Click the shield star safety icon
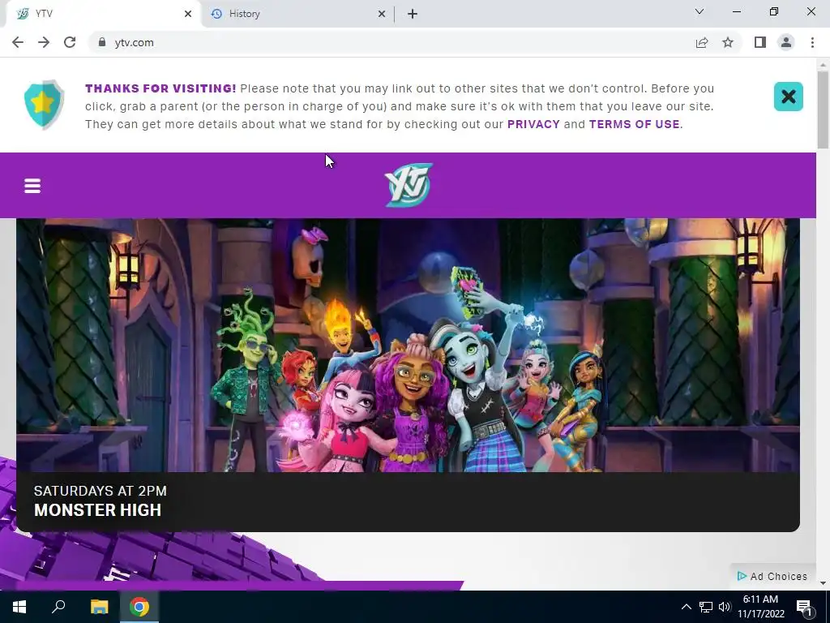The image size is (830, 623). click(44, 105)
